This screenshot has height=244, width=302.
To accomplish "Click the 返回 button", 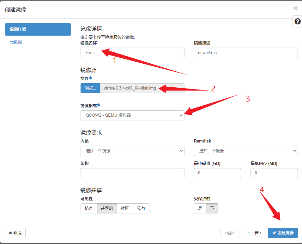I will pos(230,233).
